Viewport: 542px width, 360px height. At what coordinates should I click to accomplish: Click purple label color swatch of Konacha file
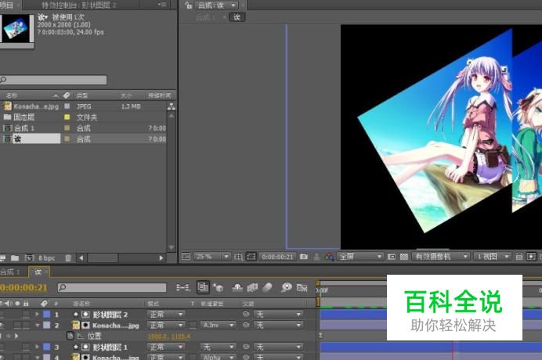click(67, 106)
